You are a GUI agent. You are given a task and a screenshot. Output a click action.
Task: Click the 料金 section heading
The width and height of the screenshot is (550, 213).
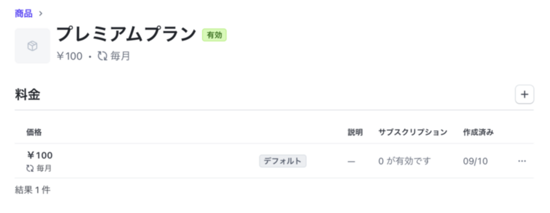coord(27,95)
